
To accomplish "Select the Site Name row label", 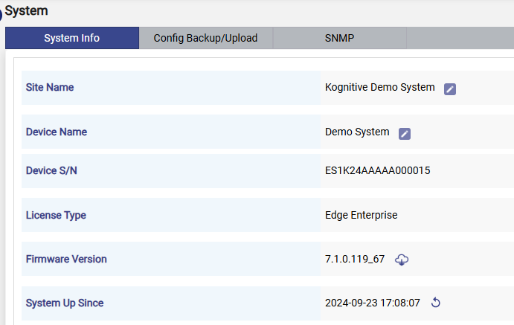I will (x=50, y=88).
